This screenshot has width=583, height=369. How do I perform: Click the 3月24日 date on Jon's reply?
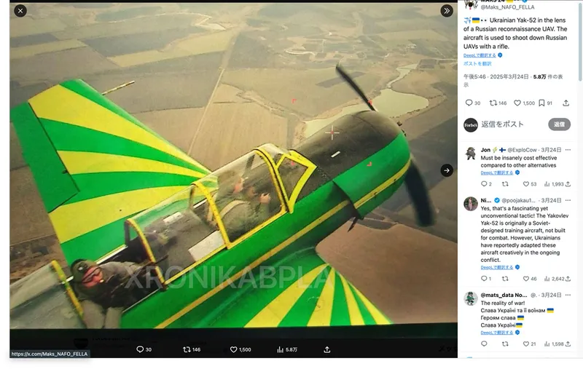551,150
